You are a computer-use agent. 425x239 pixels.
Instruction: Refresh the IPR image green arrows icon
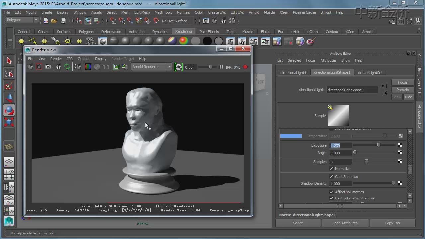67,67
